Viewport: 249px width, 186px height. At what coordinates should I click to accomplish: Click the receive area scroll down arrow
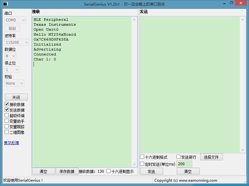click(134, 164)
